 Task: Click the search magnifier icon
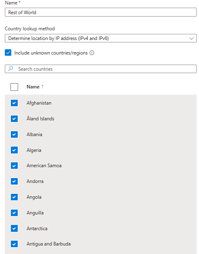[x=10, y=69]
